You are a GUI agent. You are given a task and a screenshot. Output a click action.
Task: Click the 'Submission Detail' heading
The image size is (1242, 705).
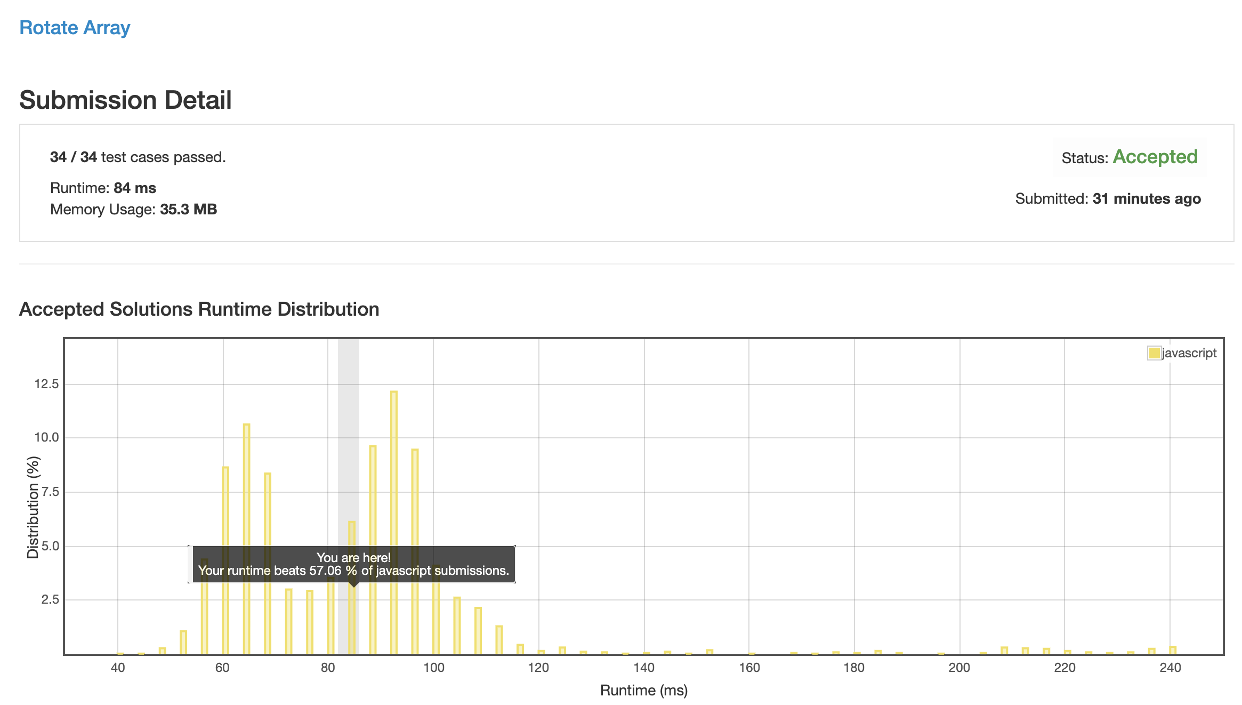tap(126, 100)
